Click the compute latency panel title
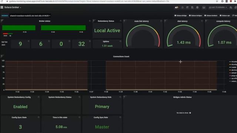237x133 pixels. pos(223,21)
